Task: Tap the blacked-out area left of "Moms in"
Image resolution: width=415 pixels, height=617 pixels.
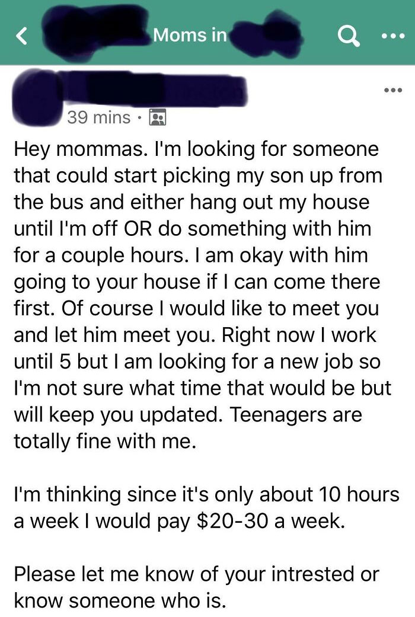Action: click(95, 27)
